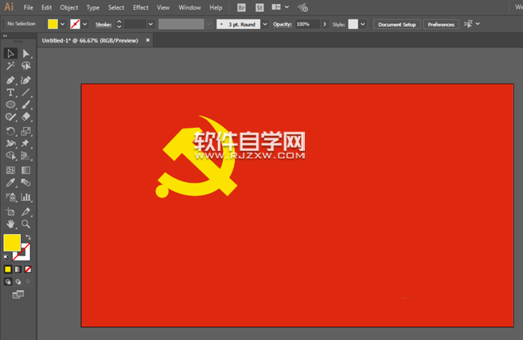Select the Shape Builder tool
The height and width of the screenshot is (340, 523).
coord(10,156)
